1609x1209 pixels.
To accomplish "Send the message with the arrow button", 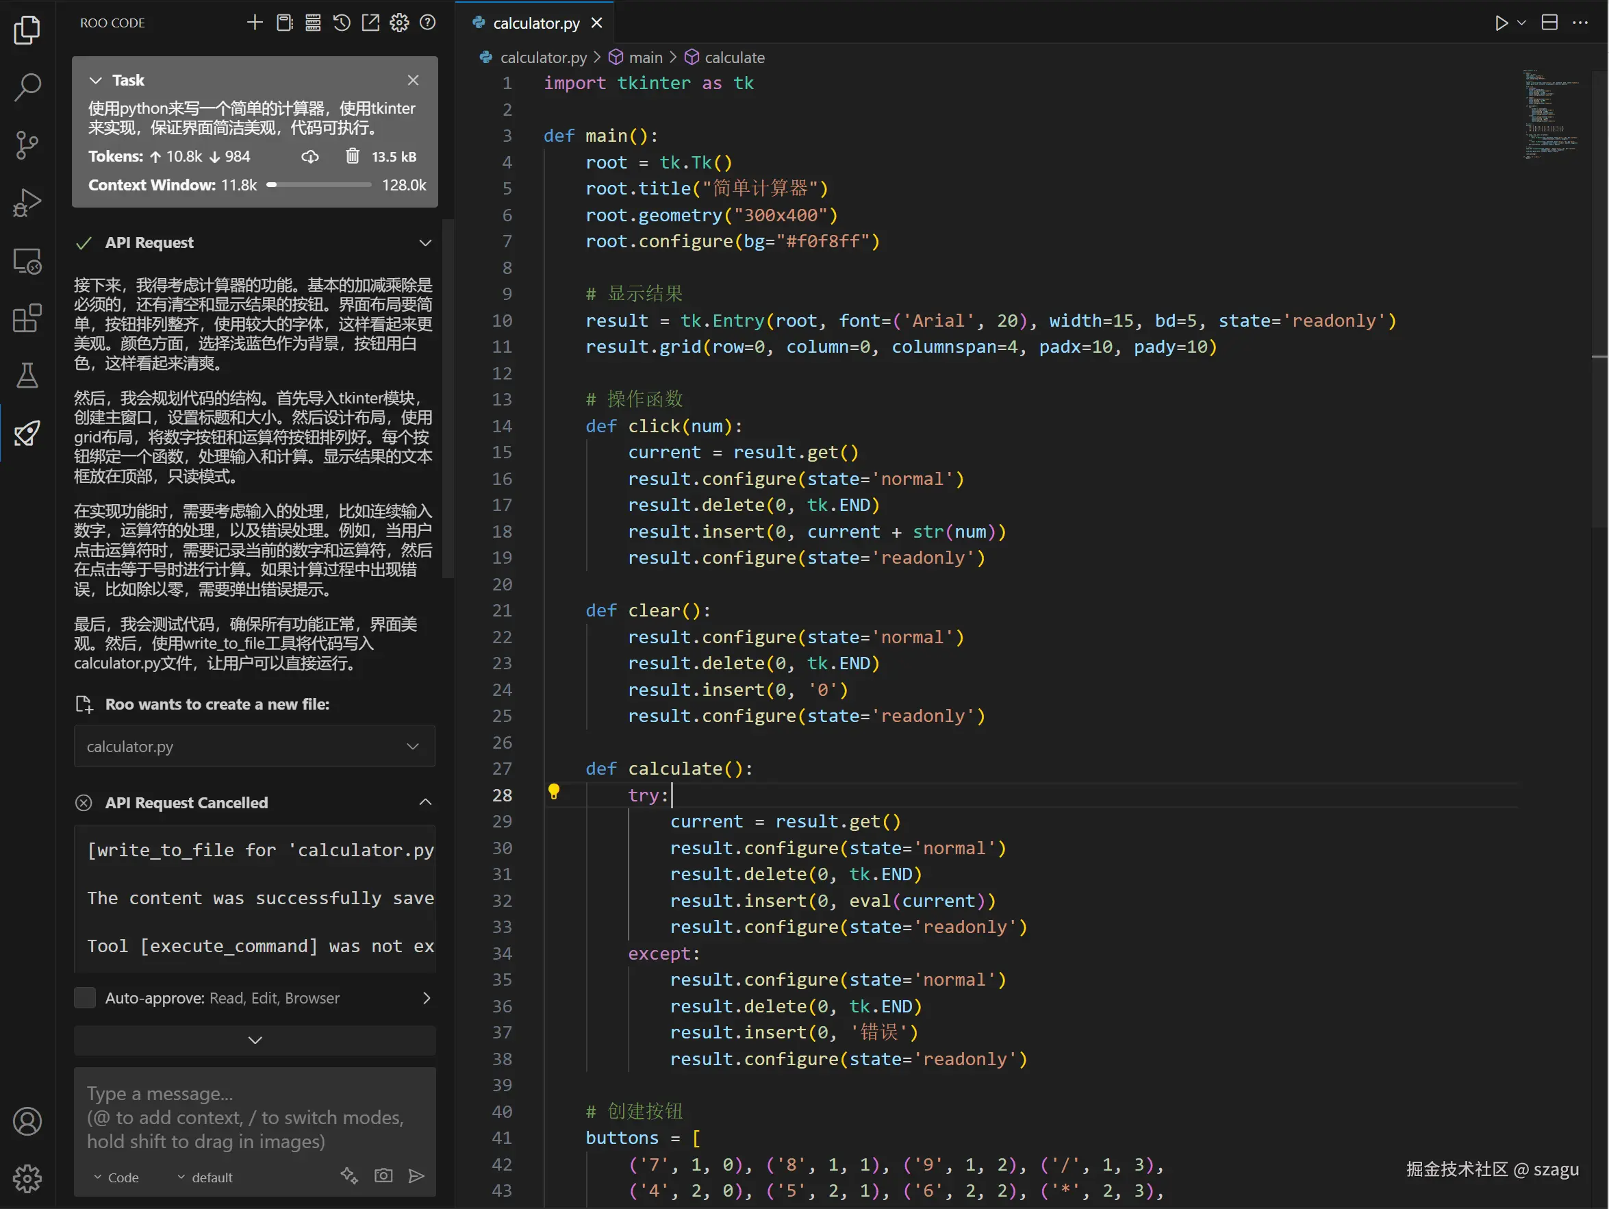I will pos(416,1175).
